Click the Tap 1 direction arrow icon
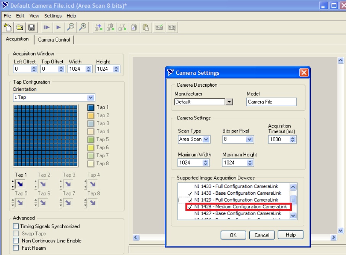346x255 pixels. point(21,184)
